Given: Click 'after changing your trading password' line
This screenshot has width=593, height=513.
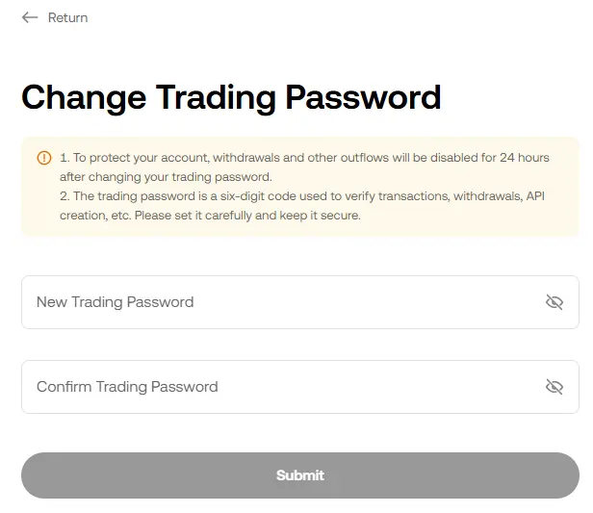Looking at the screenshot, I should 166,177.
